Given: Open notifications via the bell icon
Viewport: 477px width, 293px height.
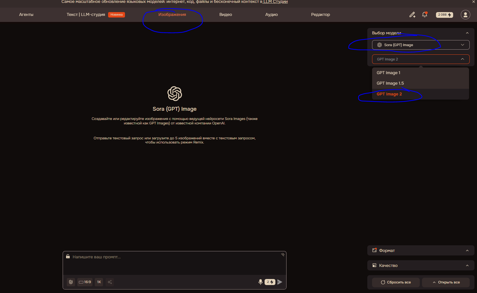Looking at the screenshot, I should tap(425, 15).
